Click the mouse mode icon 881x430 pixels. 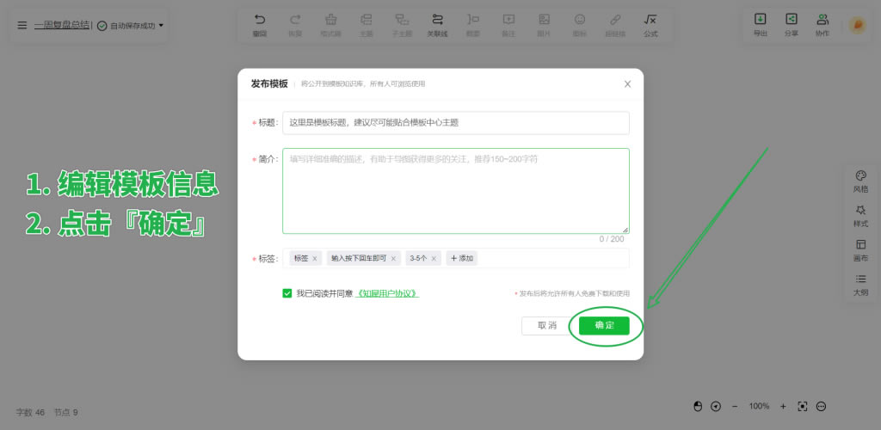coord(699,407)
